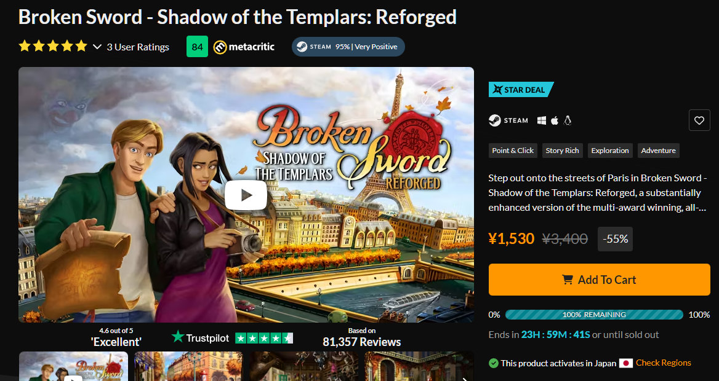The height and width of the screenshot is (381, 719).
Task: Open the Steam 95% Very Positive badge
Action: click(348, 47)
